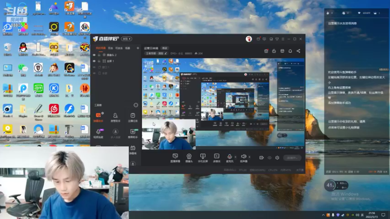
Task: Hide the 摄像头 2 source with its eye icon
Action: tap(94, 55)
